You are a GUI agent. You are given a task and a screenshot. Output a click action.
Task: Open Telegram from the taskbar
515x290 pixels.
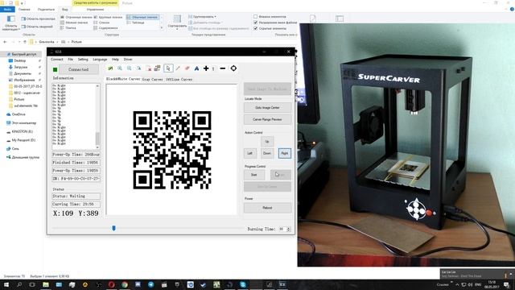coord(150,284)
